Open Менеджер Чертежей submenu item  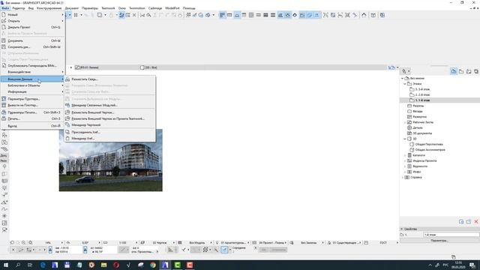(x=110, y=125)
